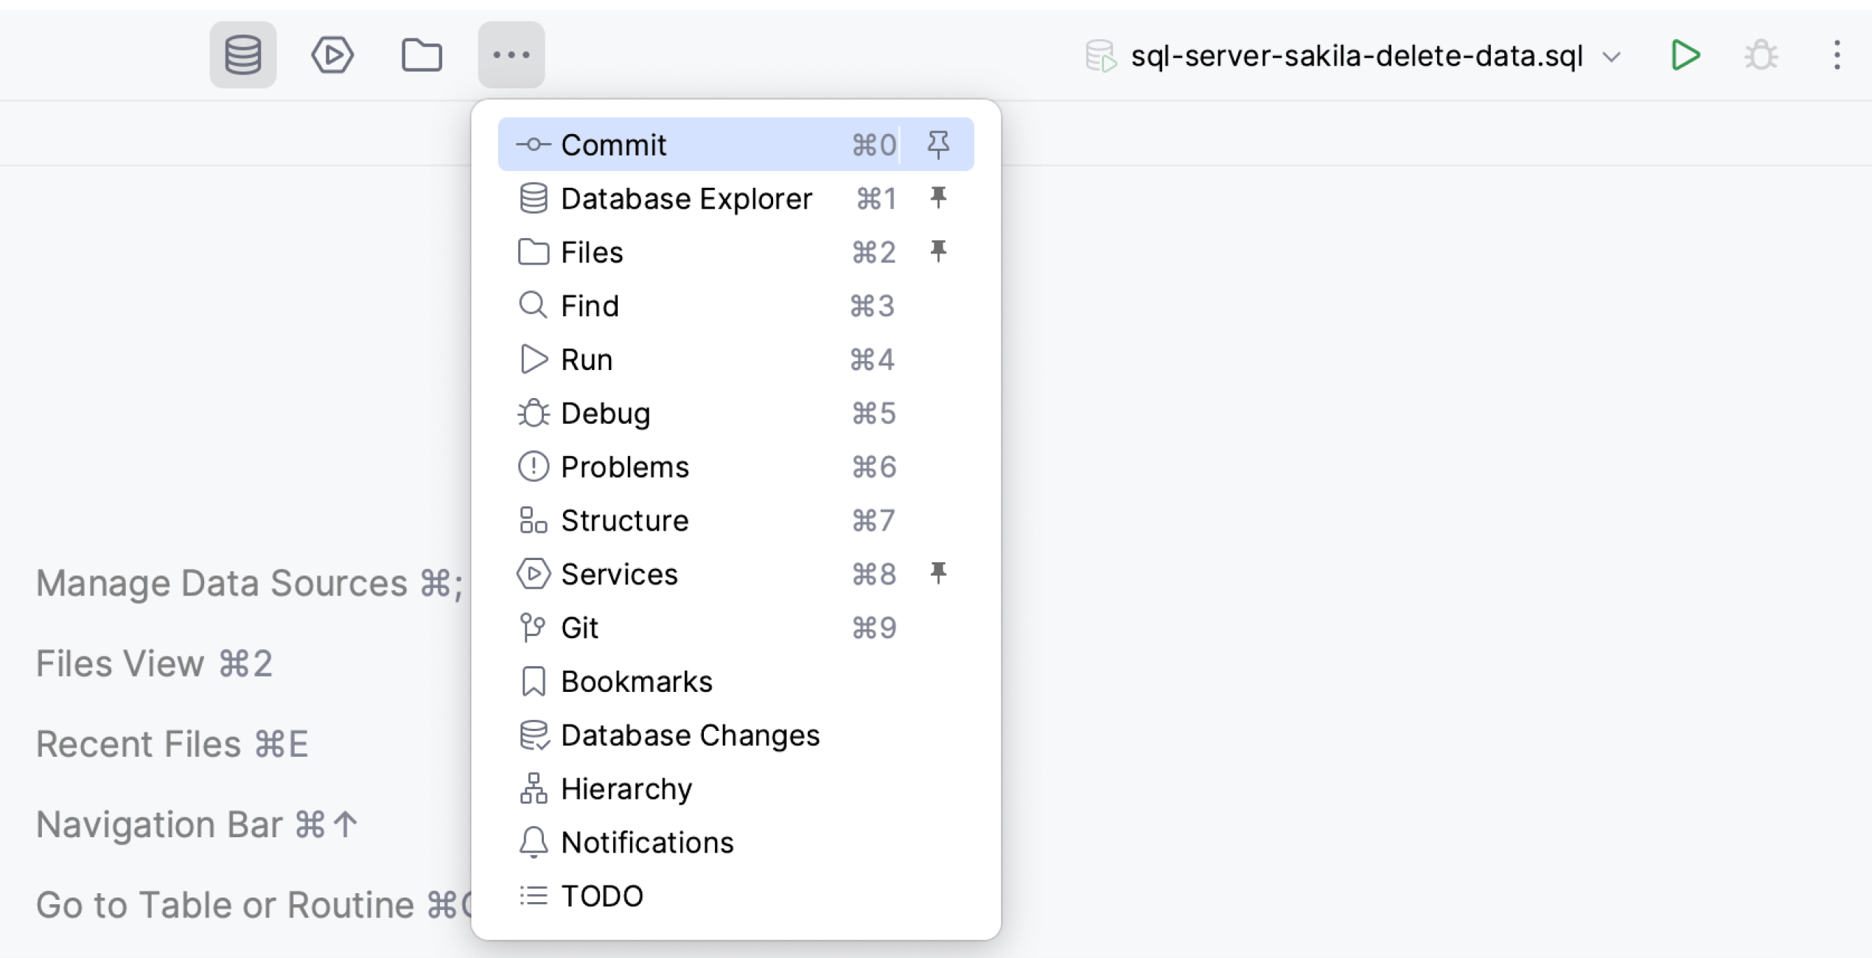Unpin the Services tool window
The image size is (1872, 958).
point(938,573)
